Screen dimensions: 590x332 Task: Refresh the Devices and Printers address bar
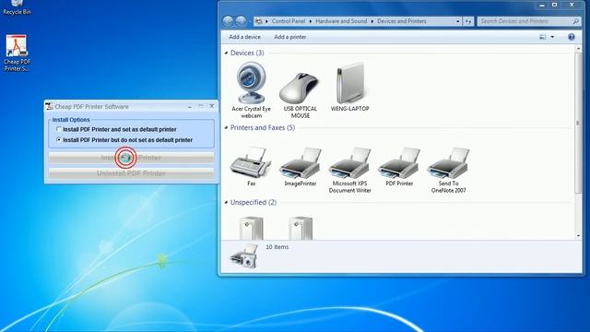coord(468,21)
